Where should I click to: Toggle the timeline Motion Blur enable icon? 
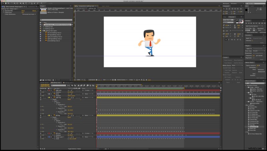84,86
